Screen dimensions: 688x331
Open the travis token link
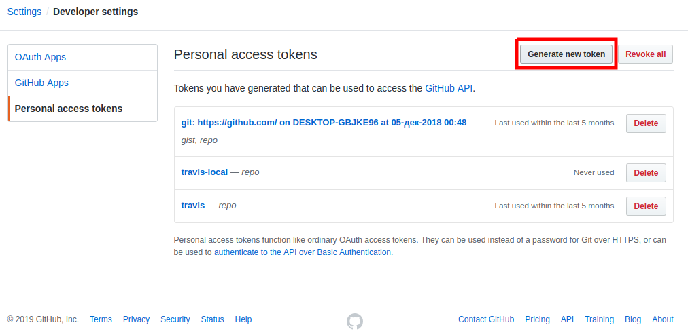(x=193, y=206)
